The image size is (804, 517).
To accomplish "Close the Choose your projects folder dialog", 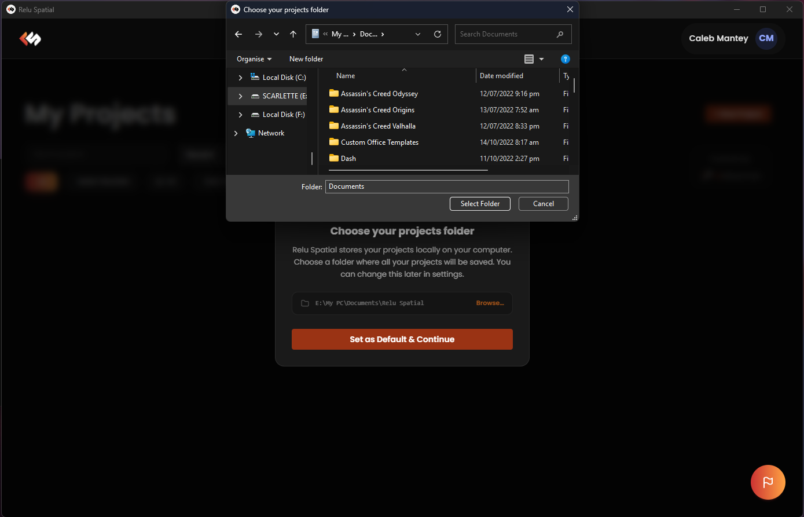I will pyautogui.click(x=570, y=9).
